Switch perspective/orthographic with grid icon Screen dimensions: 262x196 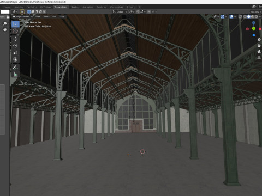pyautogui.click(x=259, y=58)
